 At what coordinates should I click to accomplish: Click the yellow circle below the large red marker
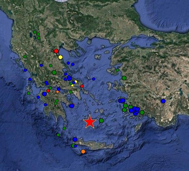tap(60, 57)
